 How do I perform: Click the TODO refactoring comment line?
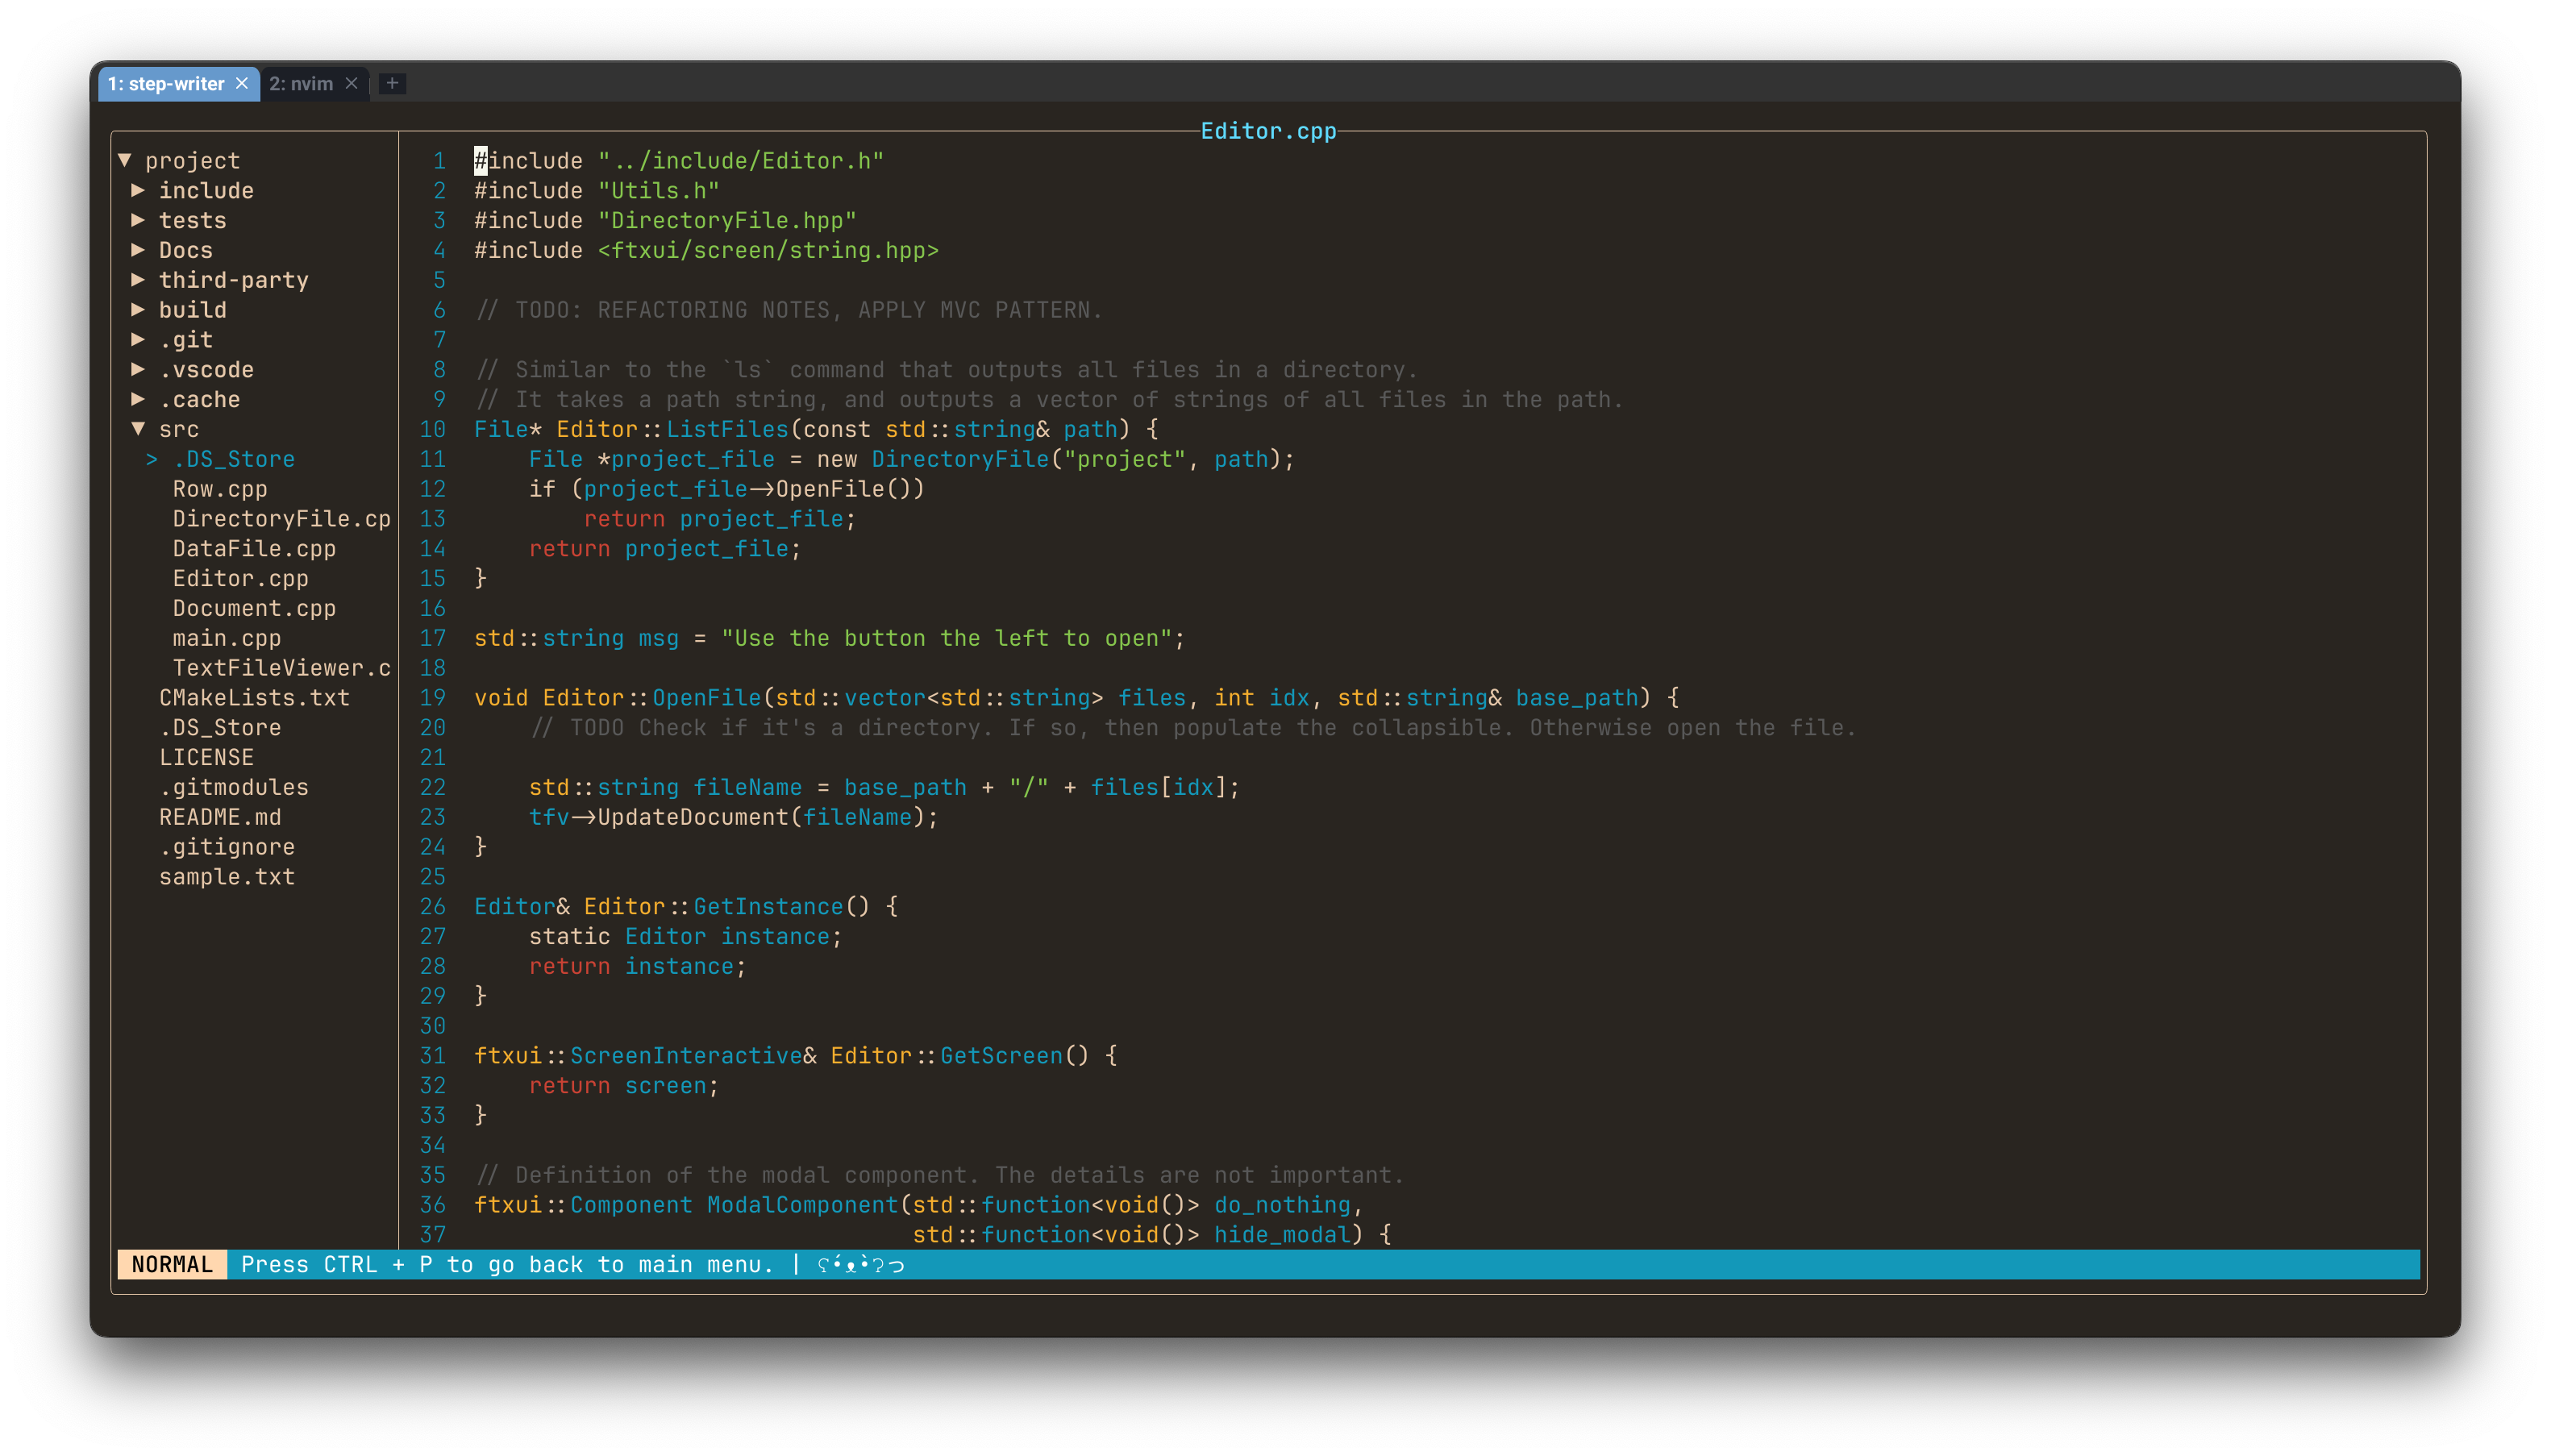pyautogui.click(x=788, y=310)
